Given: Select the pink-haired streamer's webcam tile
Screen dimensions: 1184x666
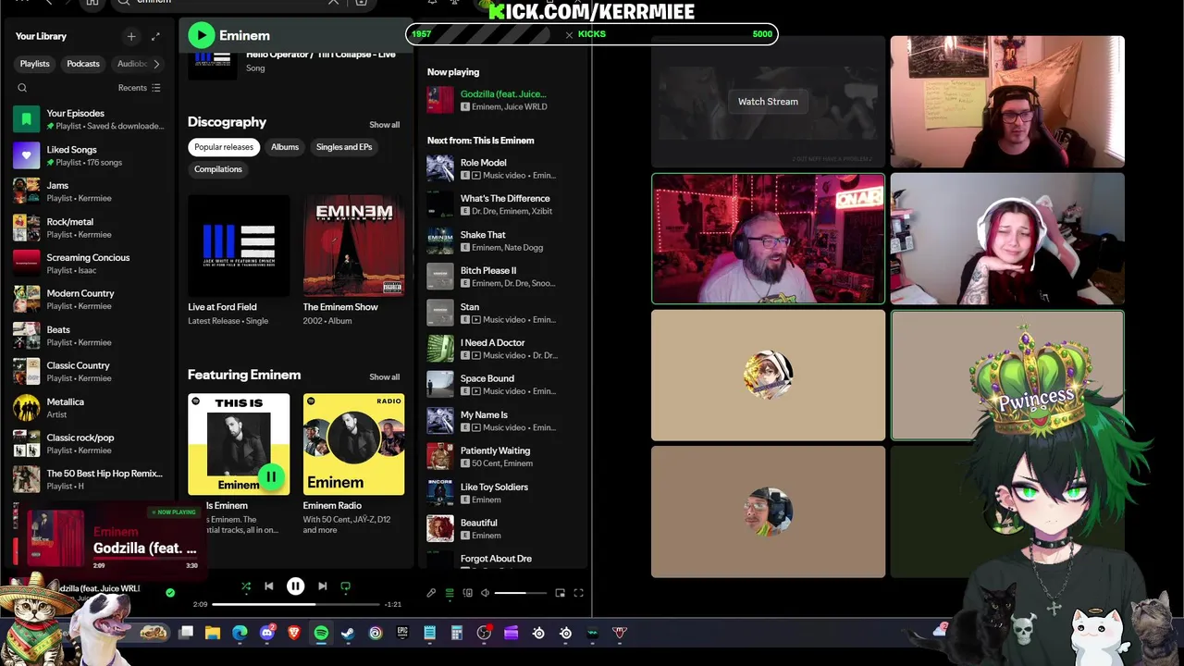Looking at the screenshot, I should (1007, 239).
